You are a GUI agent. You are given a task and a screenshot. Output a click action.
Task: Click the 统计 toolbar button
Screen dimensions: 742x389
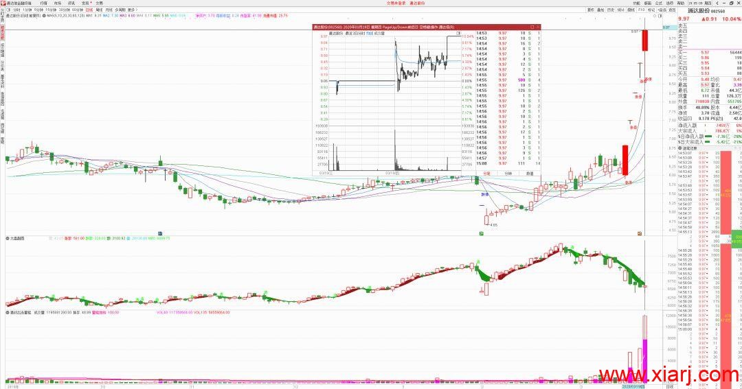[621, 10]
